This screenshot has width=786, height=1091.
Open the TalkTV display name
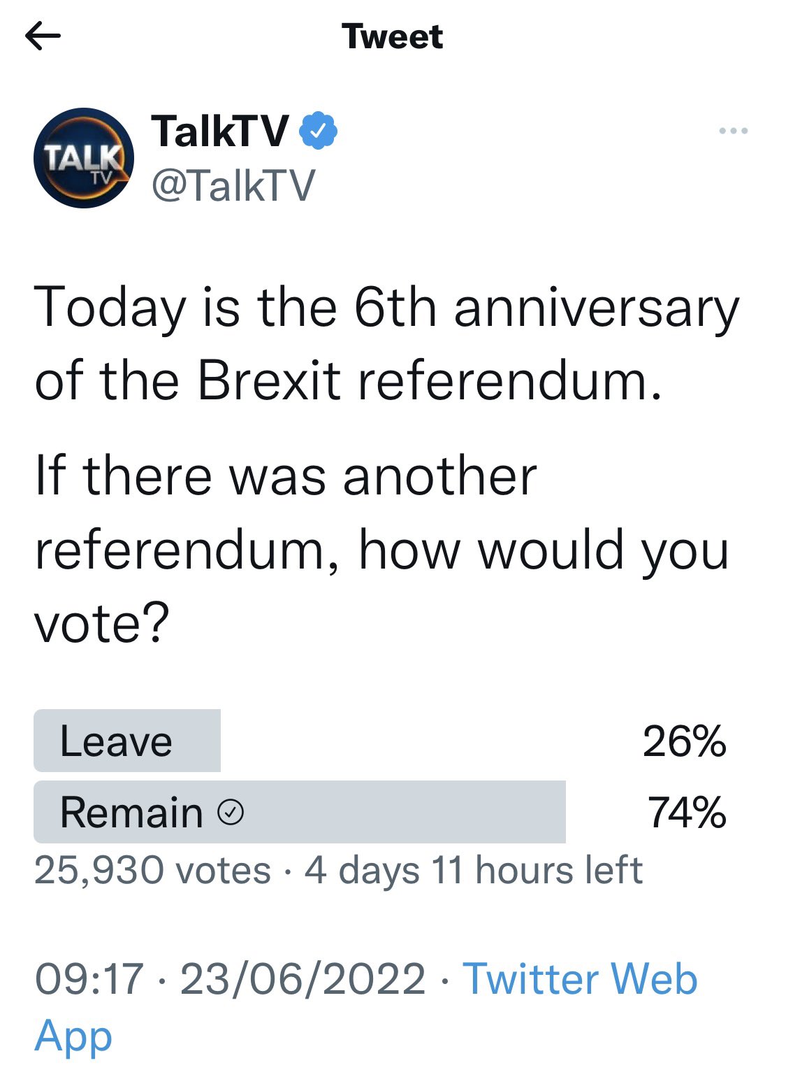pos(219,131)
